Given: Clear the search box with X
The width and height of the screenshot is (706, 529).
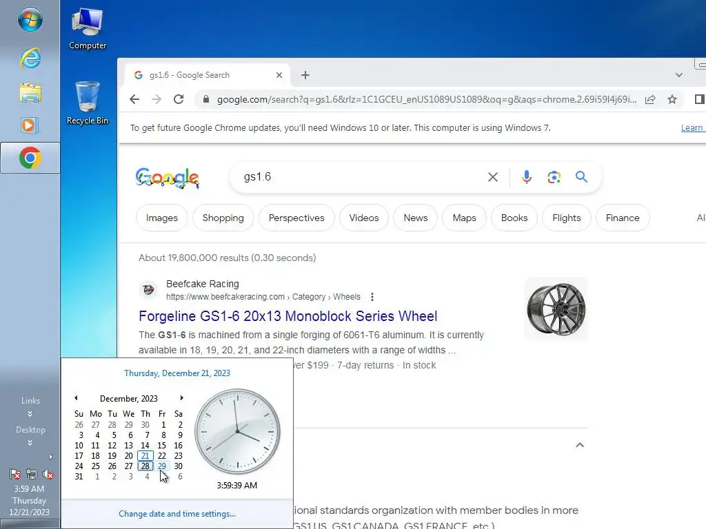Looking at the screenshot, I should point(493,177).
